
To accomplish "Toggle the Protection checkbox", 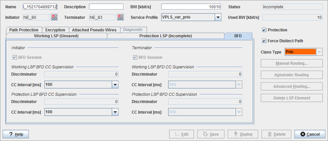I will click(264, 30).
